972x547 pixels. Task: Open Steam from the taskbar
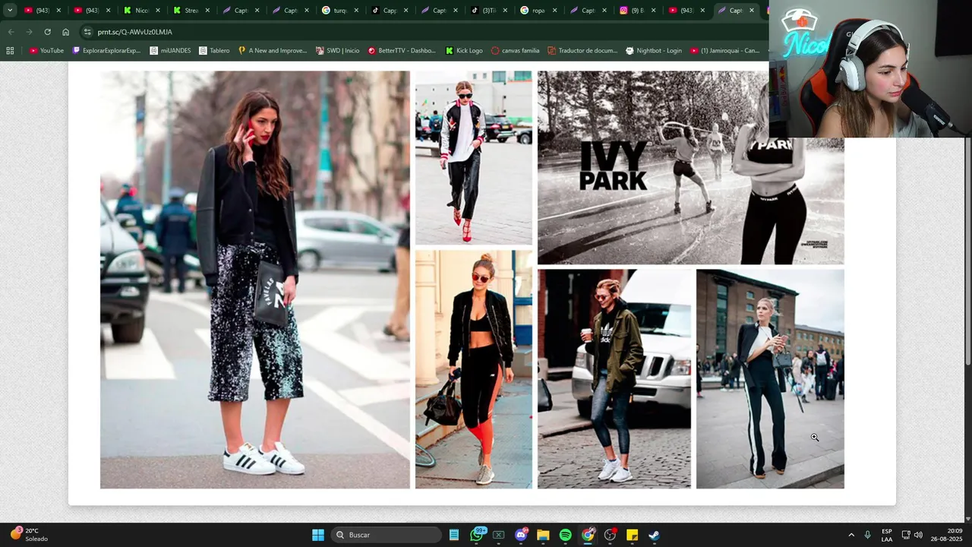click(654, 535)
